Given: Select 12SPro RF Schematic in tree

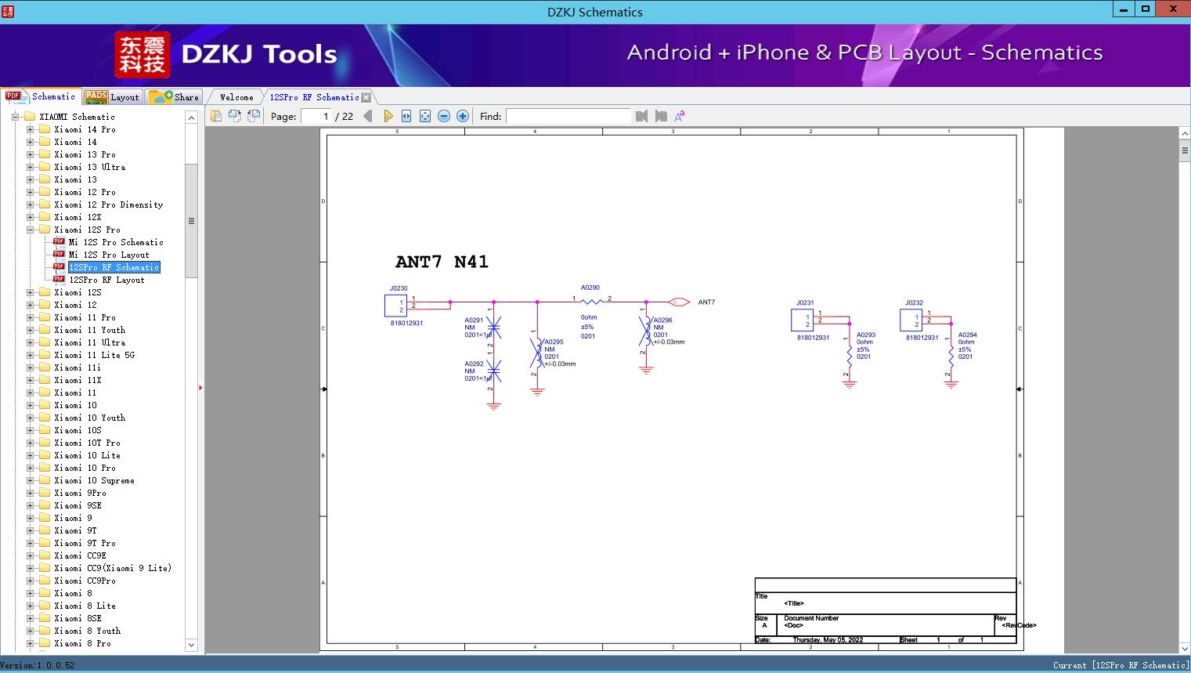Looking at the screenshot, I should click(x=114, y=267).
